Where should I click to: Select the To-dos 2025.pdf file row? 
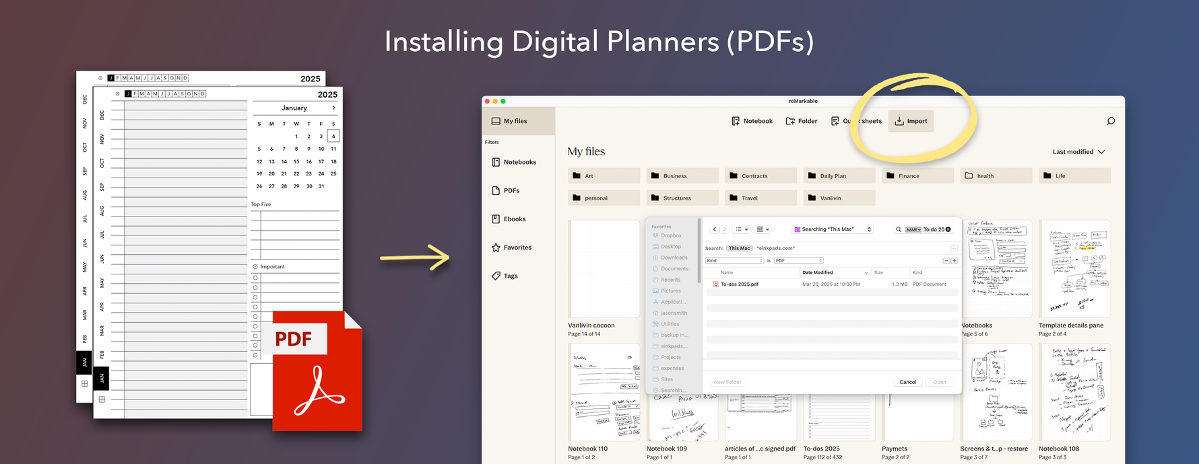740,284
